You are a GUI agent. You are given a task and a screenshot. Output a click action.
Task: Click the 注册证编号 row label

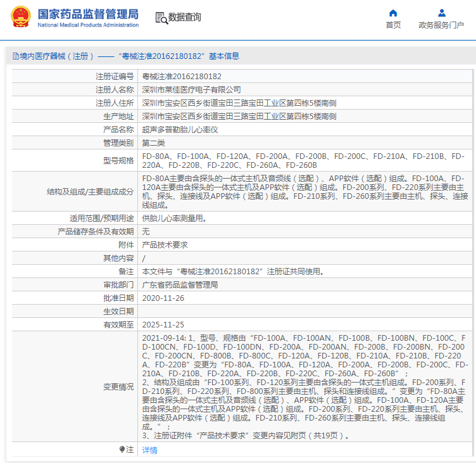tap(115, 77)
